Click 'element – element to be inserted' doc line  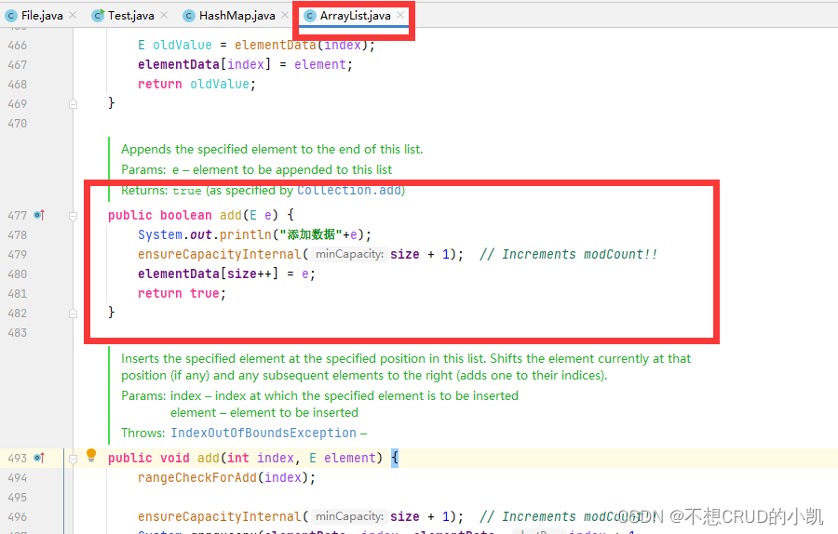[x=264, y=412]
